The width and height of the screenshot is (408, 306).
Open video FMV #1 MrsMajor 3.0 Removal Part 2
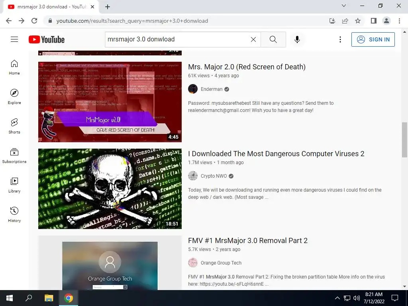248,241
